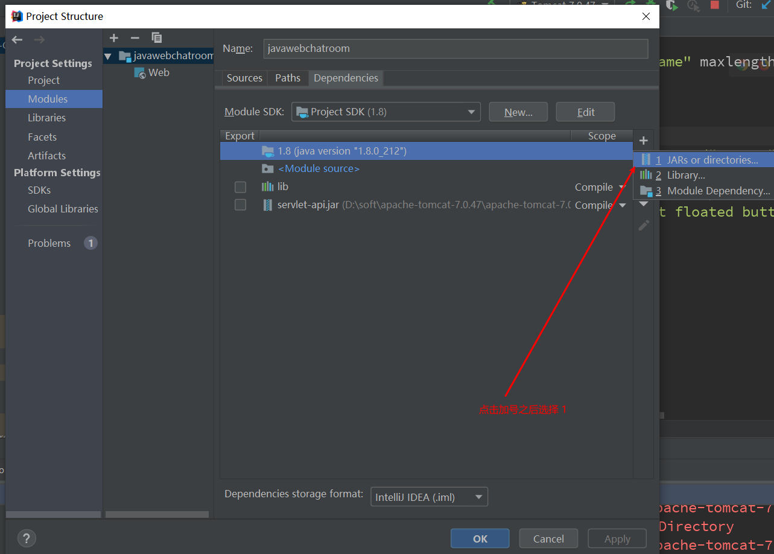Open scope dropdown for servlet-api.jar row
The width and height of the screenshot is (774, 554).
pyautogui.click(x=622, y=205)
